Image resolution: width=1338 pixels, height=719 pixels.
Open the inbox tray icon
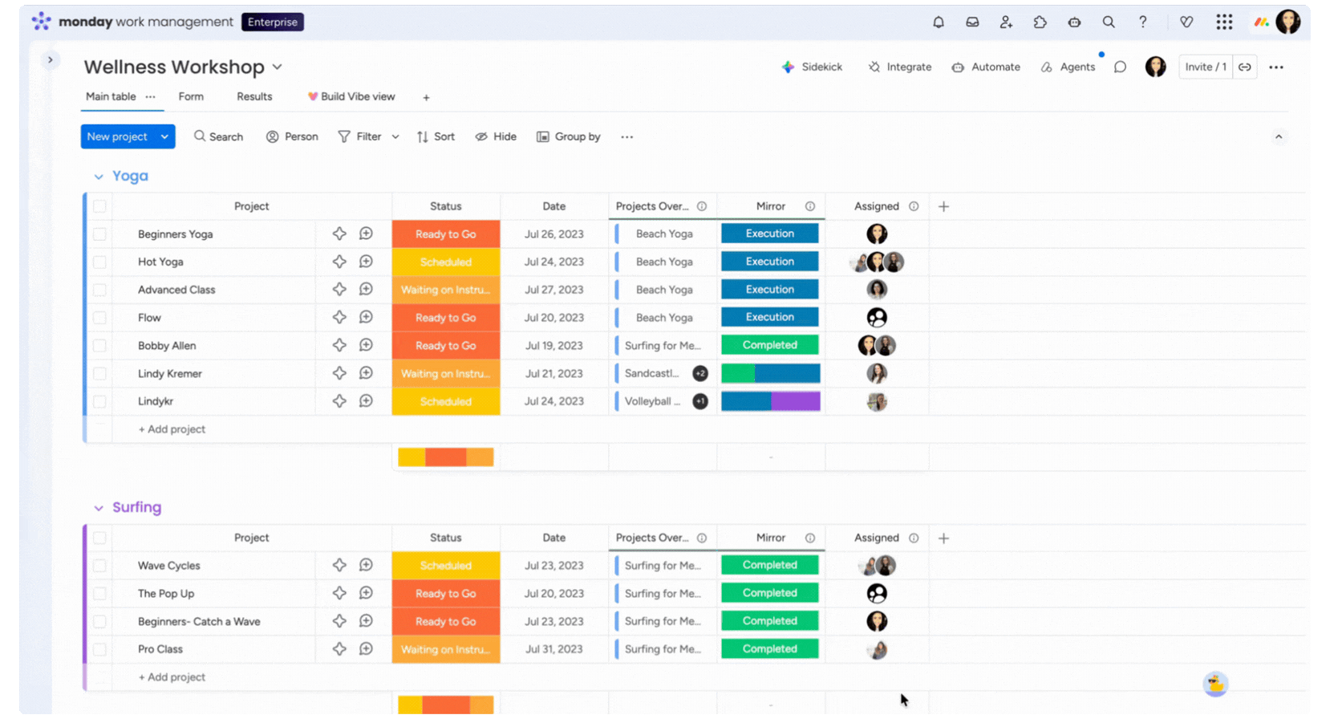pyautogui.click(x=972, y=22)
